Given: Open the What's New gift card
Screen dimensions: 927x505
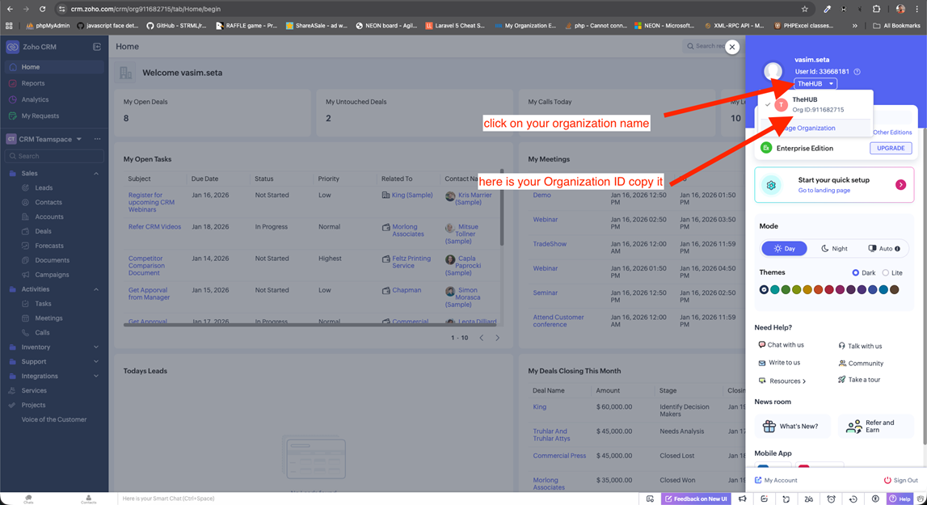Looking at the screenshot, I should tap(792, 426).
